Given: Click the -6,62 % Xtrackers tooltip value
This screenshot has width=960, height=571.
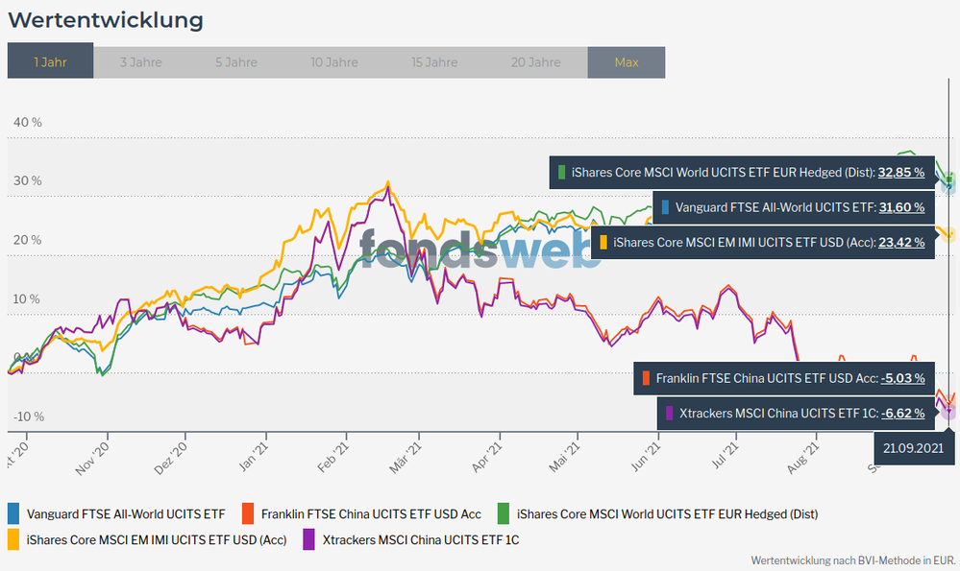Looking at the screenshot, I should (x=902, y=414).
